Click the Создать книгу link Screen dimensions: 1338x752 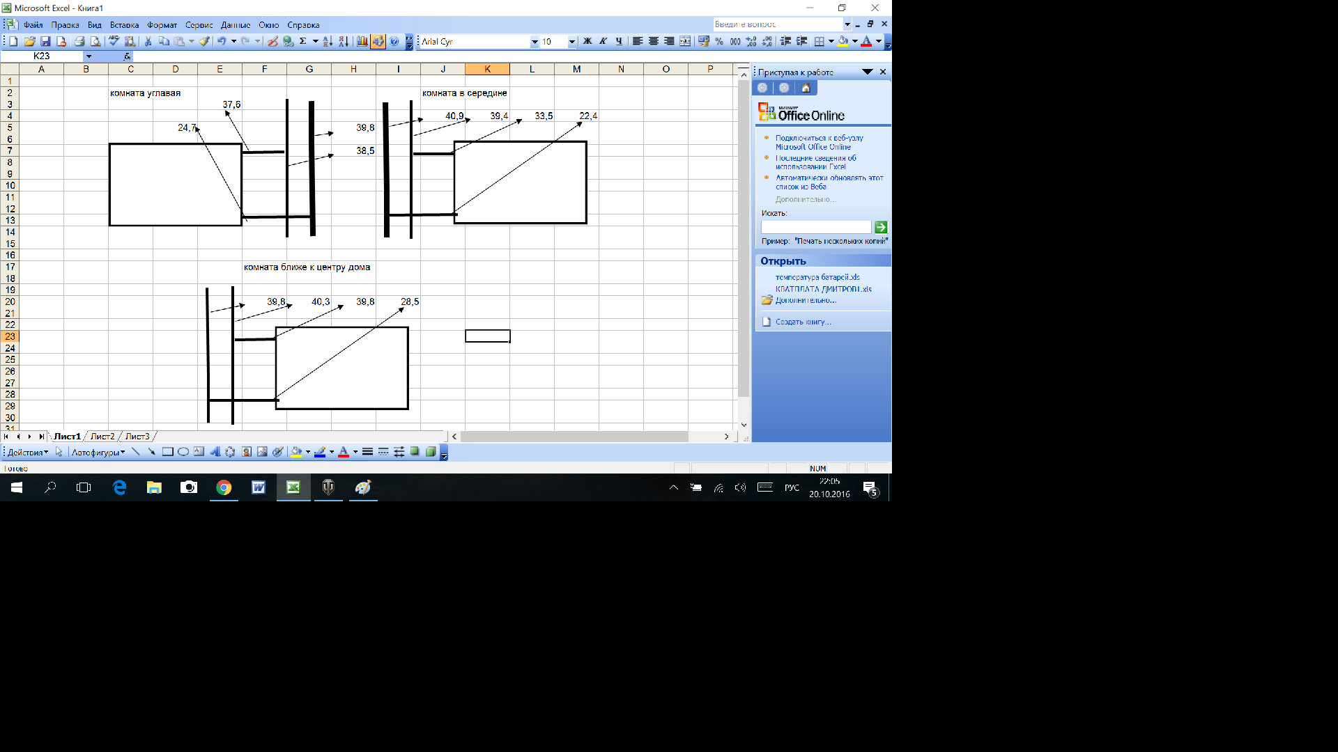pyautogui.click(x=803, y=322)
